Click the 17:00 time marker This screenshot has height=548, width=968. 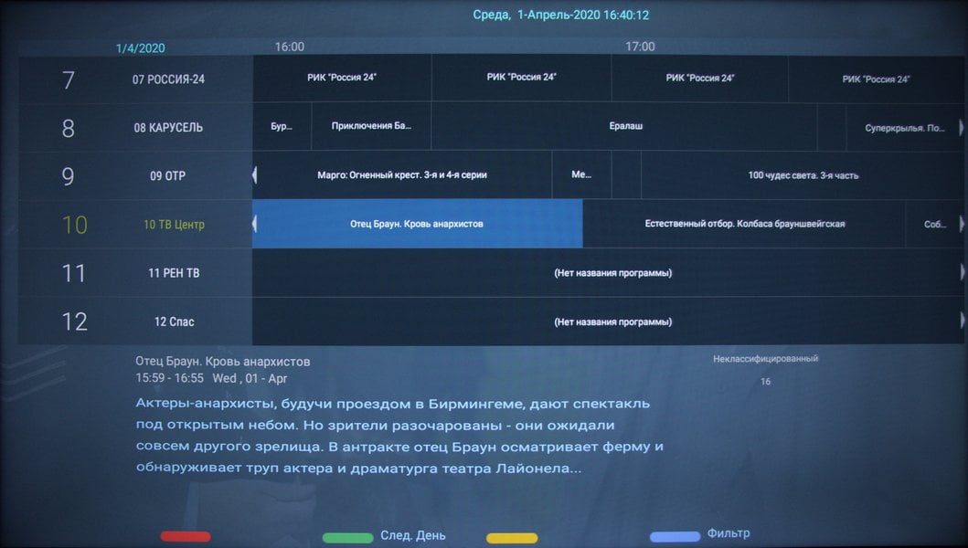pos(640,47)
